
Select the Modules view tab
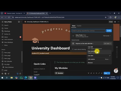(59, 73)
